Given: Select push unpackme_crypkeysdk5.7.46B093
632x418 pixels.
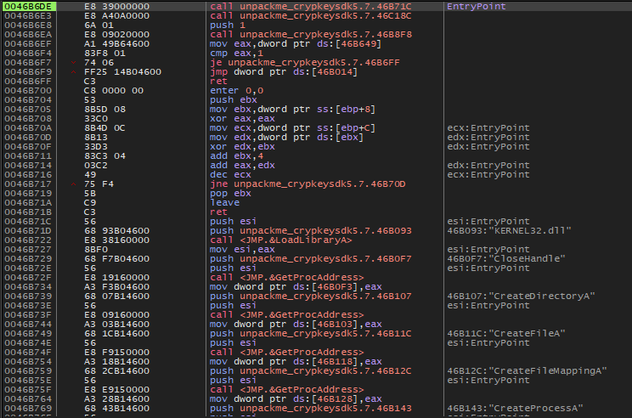Looking at the screenshot, I should [311, 230].
